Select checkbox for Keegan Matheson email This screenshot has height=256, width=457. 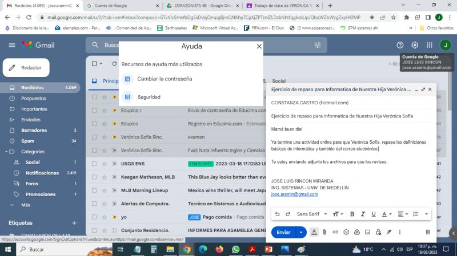[94, 177]
